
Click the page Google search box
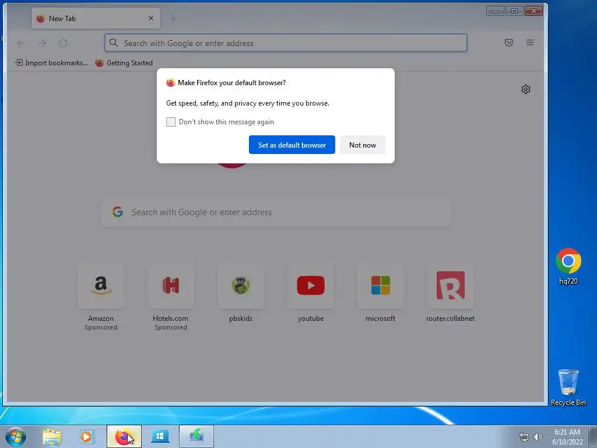(x=276, y=212)
